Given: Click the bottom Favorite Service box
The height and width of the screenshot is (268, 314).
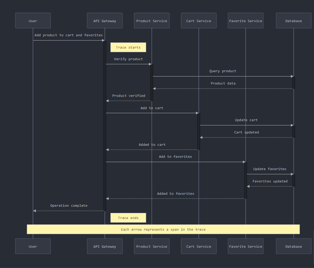Looking at the screenshot, I should 246,246.
